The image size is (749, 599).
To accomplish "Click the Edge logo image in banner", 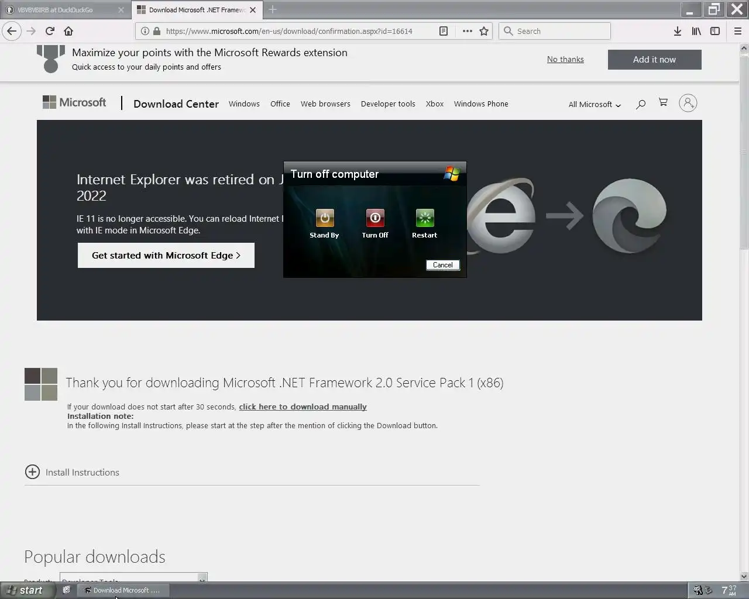I will point(630,216).
